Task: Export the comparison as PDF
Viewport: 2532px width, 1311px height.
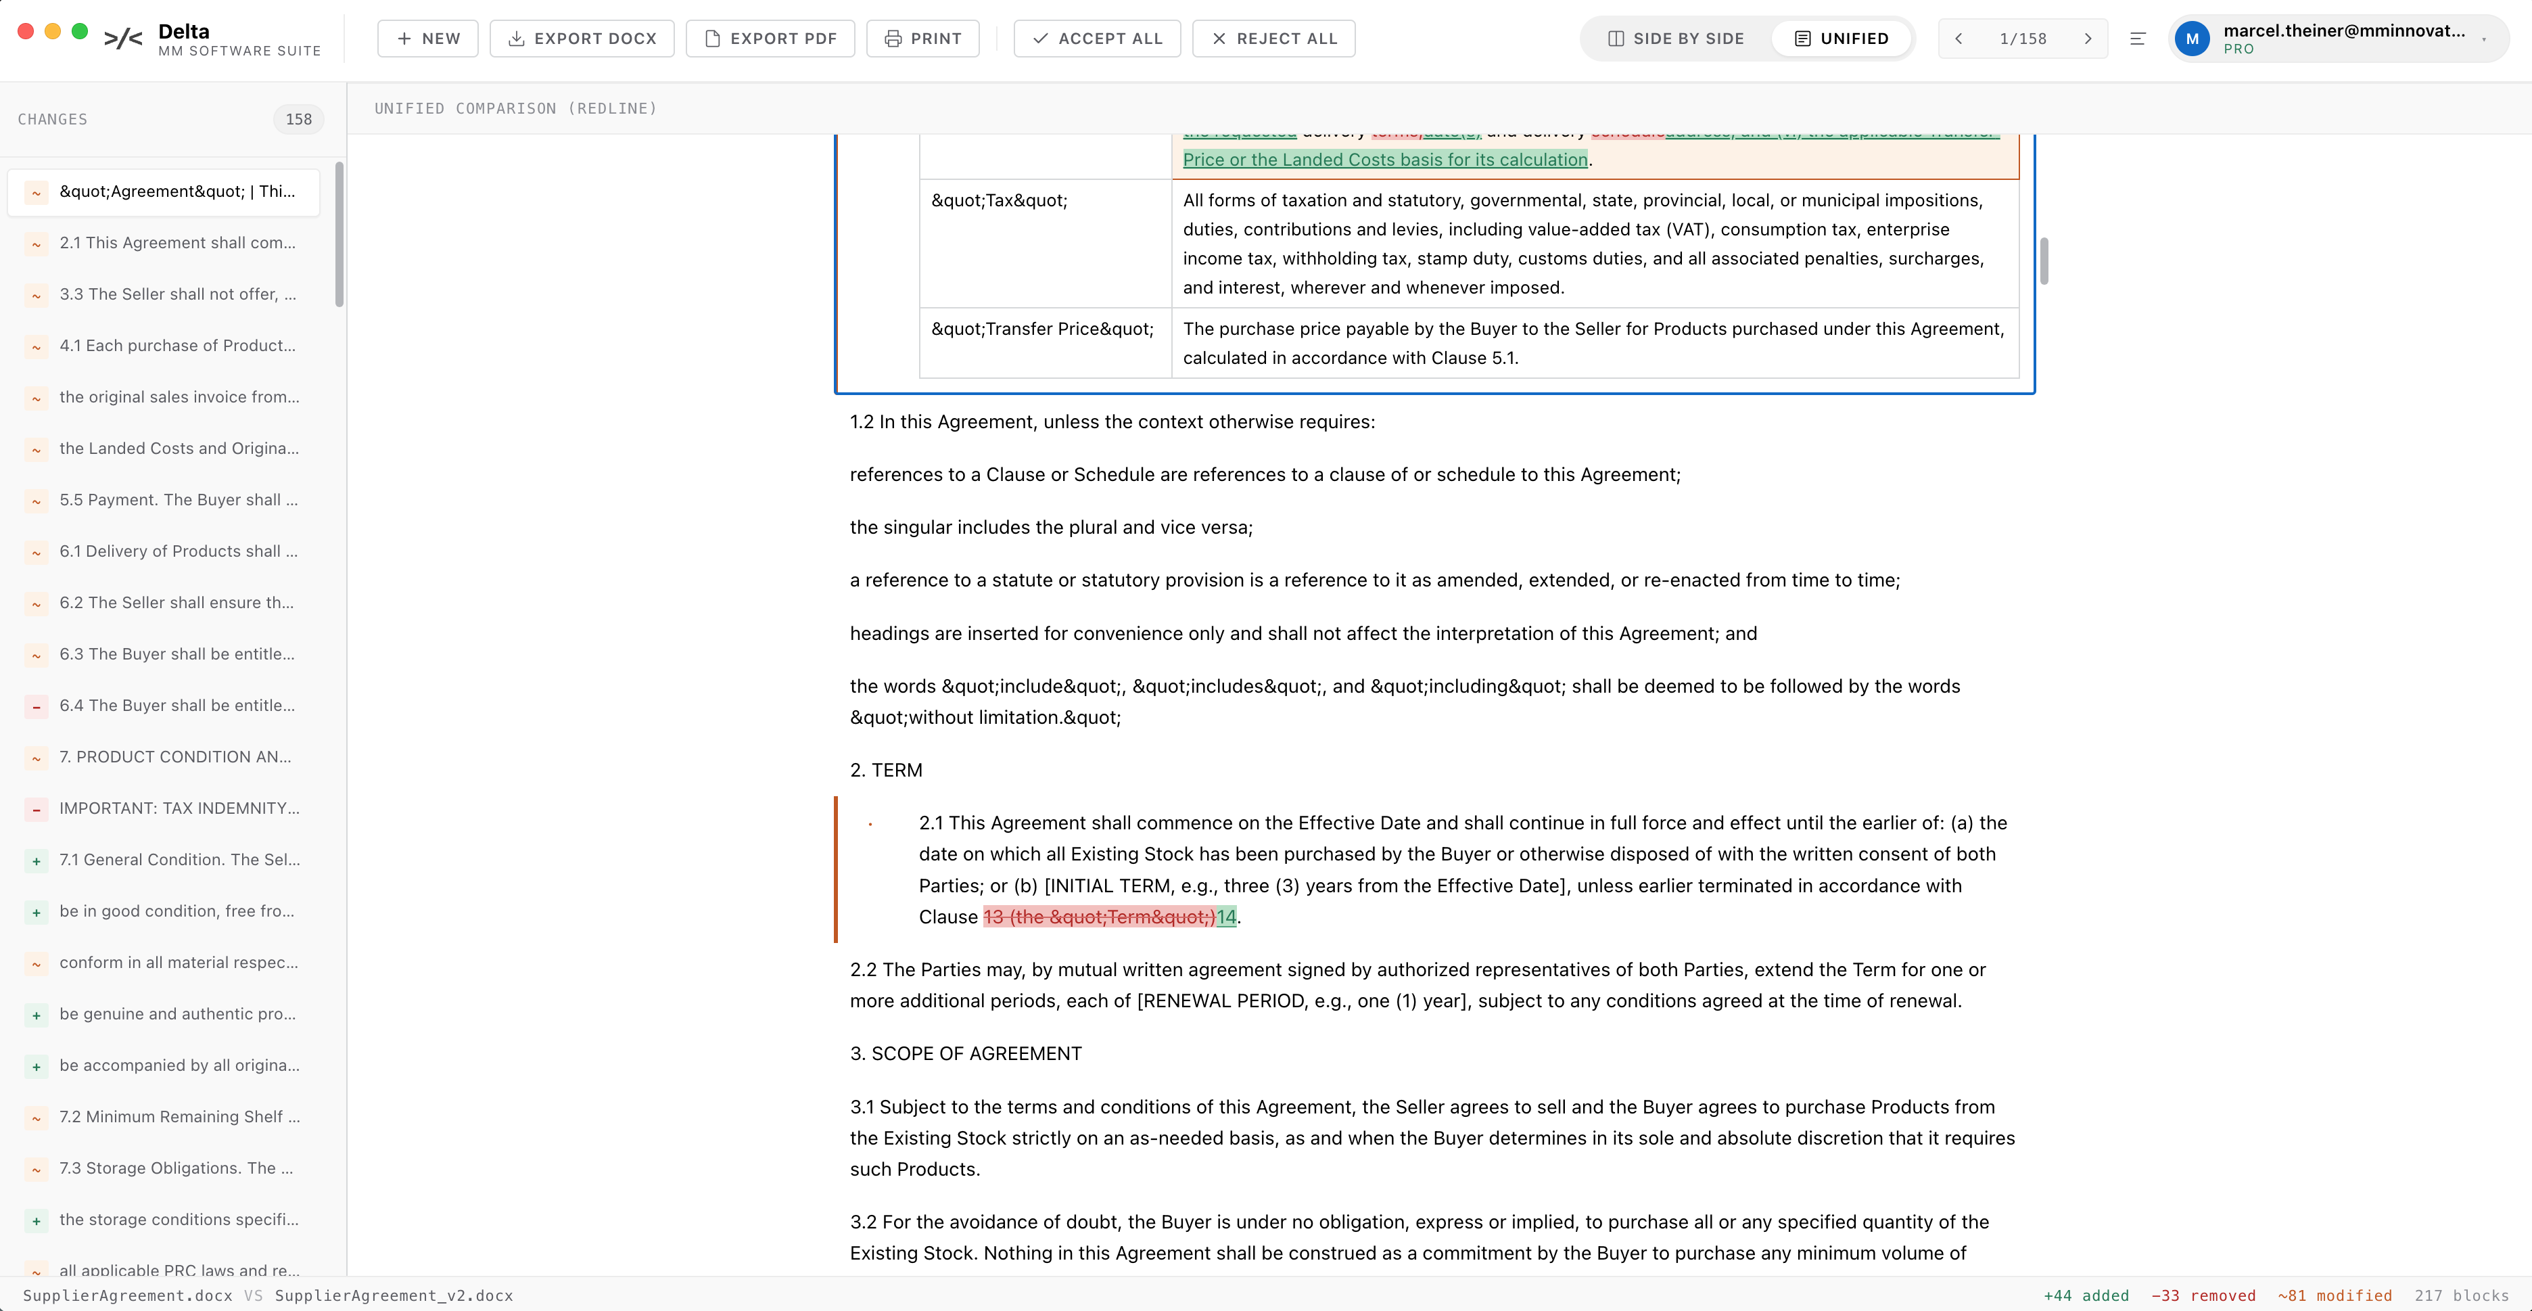Action: click(770, 39)
